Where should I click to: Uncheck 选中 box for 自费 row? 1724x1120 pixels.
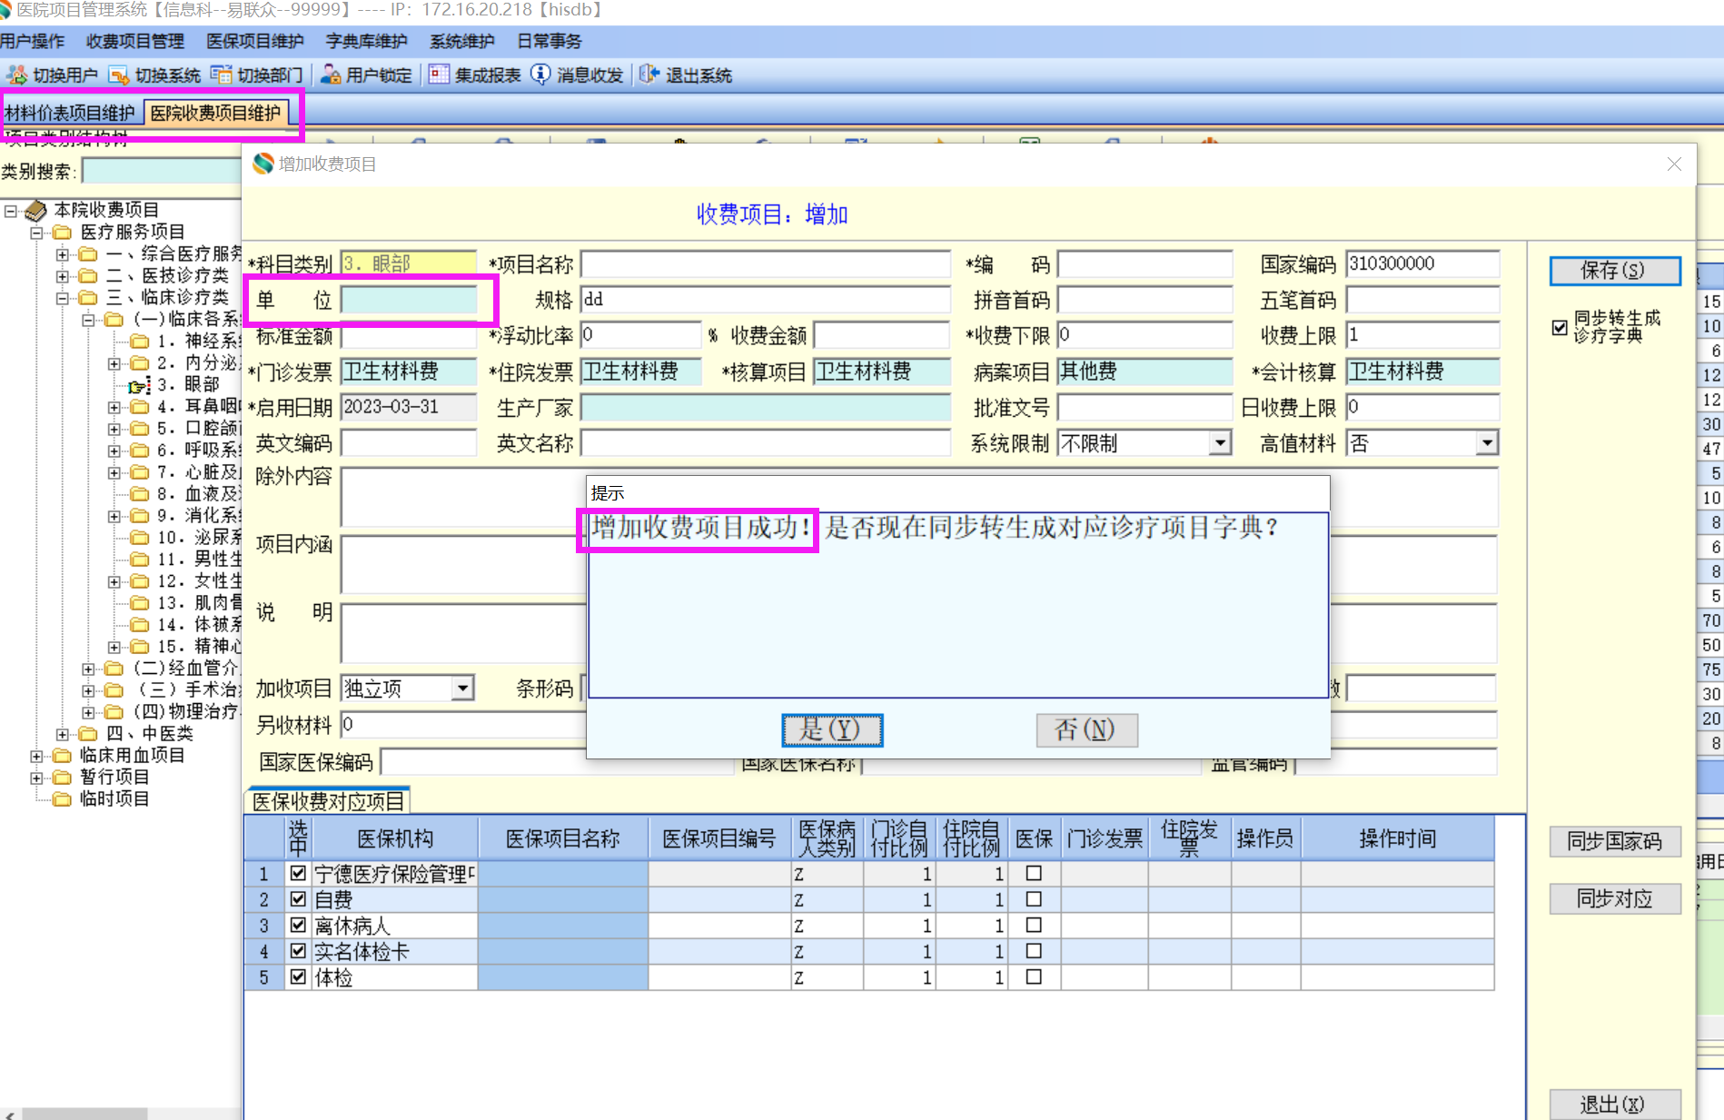298,899
